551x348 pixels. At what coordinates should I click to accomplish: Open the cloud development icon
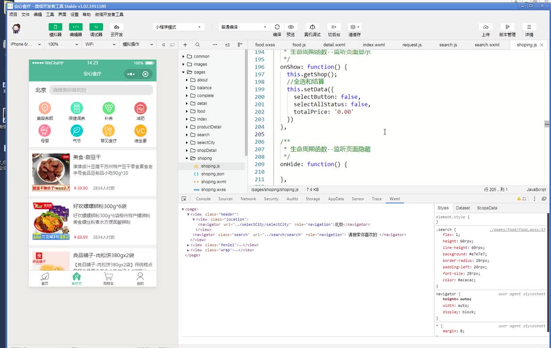116,27
